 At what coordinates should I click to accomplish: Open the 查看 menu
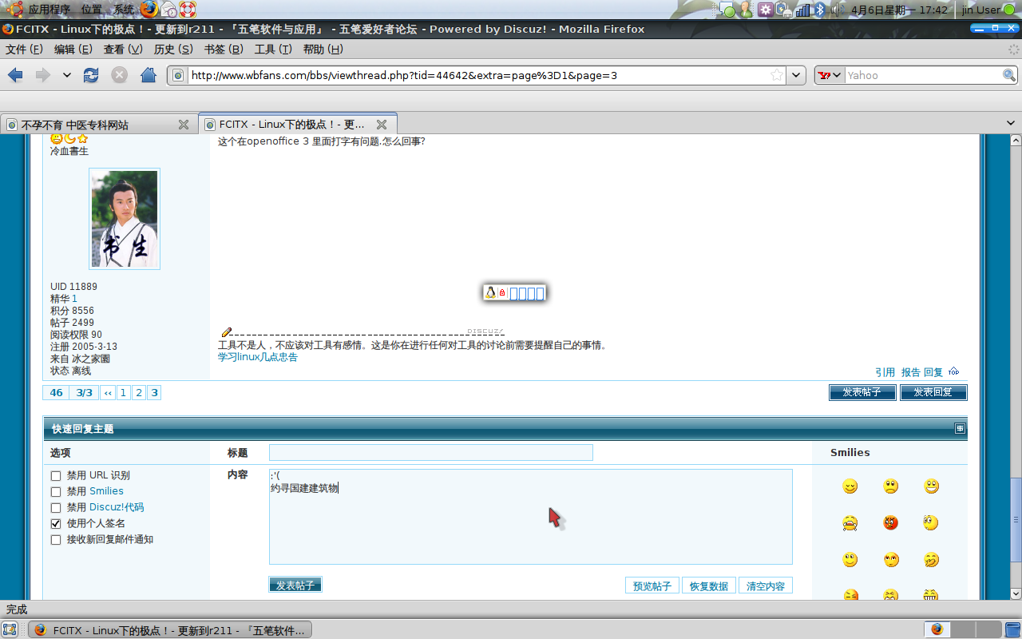pos(123,50)
